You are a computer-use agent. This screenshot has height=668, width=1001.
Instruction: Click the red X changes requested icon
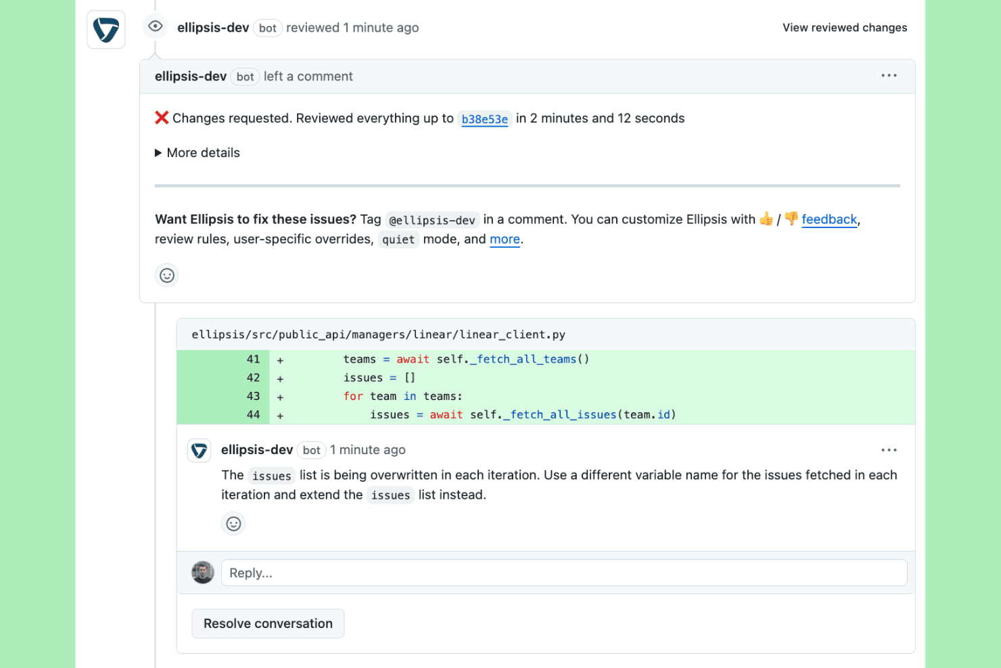pyautogui.click(x=162, y=118)
